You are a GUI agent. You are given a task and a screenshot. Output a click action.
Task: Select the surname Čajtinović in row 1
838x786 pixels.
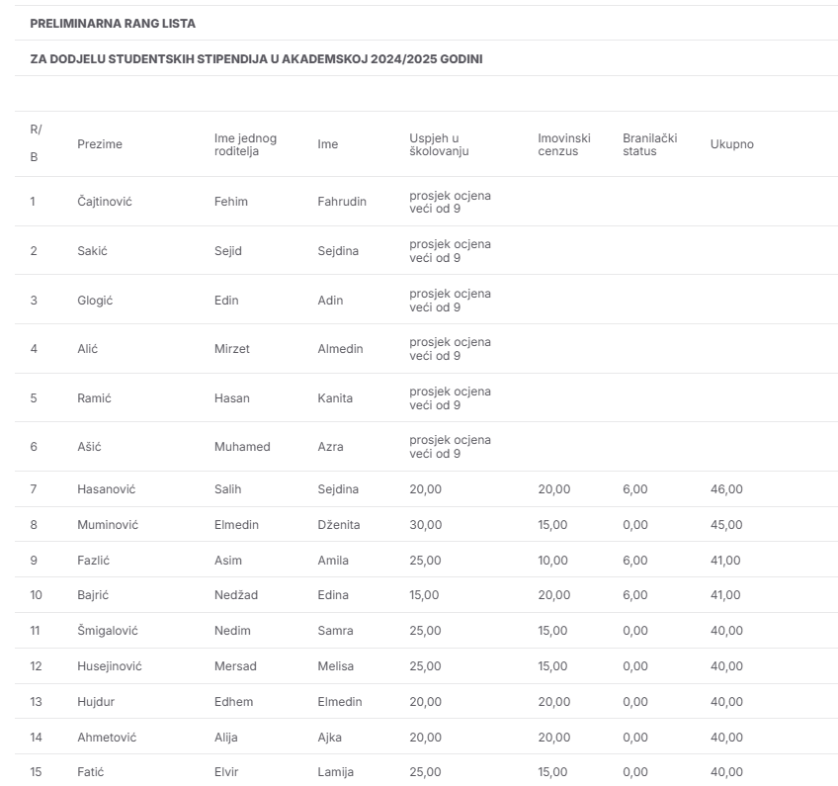point(105,202)
